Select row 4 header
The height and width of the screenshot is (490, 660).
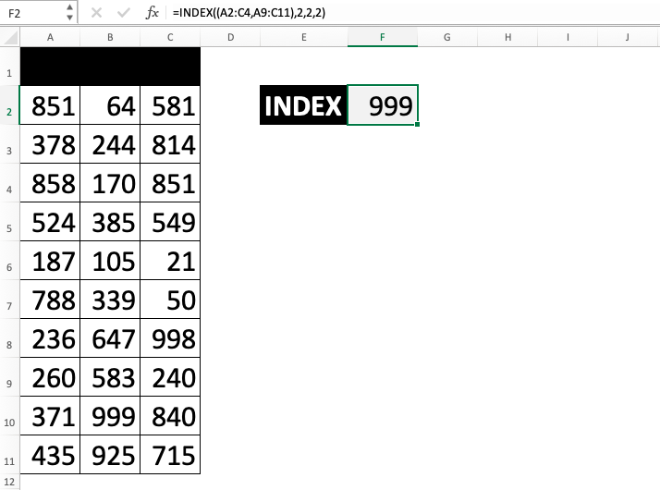coord(9,183)
